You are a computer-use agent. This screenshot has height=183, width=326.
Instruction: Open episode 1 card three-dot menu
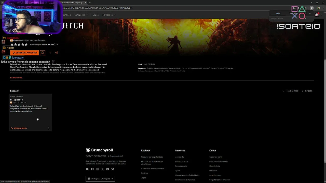[x=49, y=128]
